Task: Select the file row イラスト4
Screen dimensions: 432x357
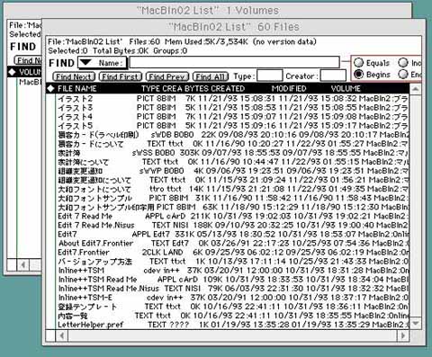Action: (233, 116)
